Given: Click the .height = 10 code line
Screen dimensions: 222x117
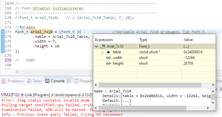Looking at the screenshot, I should tap(46, 46).
